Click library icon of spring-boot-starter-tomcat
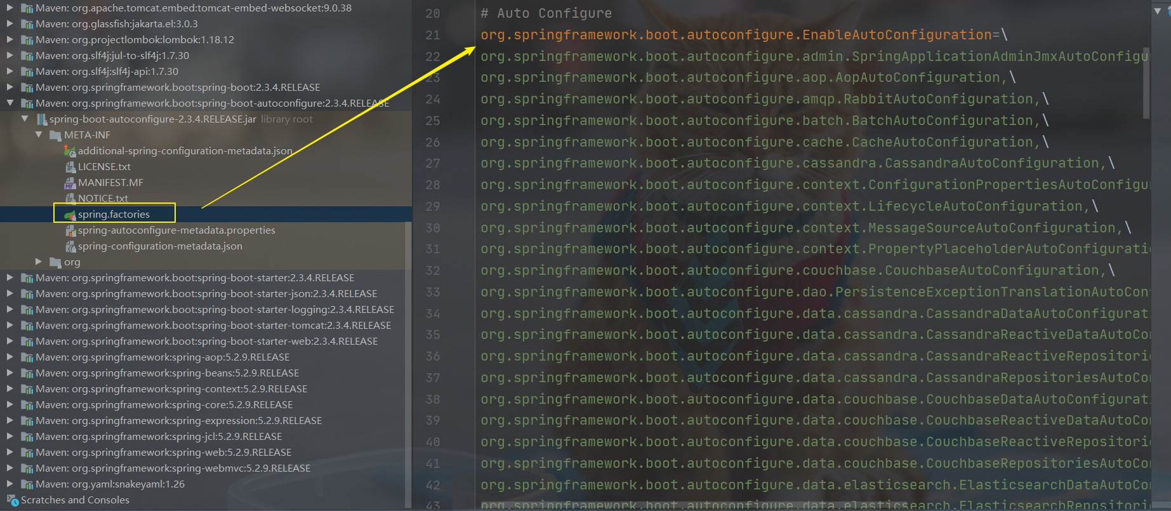 point(27,326)
